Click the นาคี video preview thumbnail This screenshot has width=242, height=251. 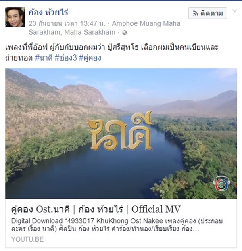coord(121,134)
